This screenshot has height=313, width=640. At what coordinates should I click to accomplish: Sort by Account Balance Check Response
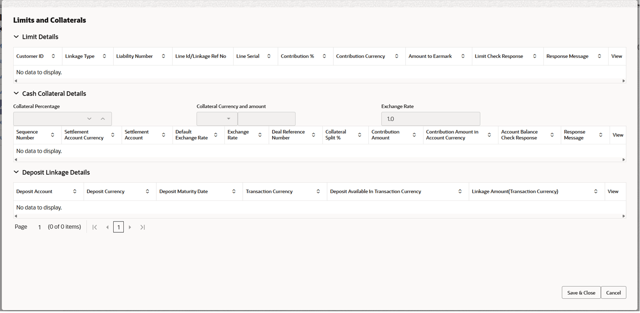point(552,135)
